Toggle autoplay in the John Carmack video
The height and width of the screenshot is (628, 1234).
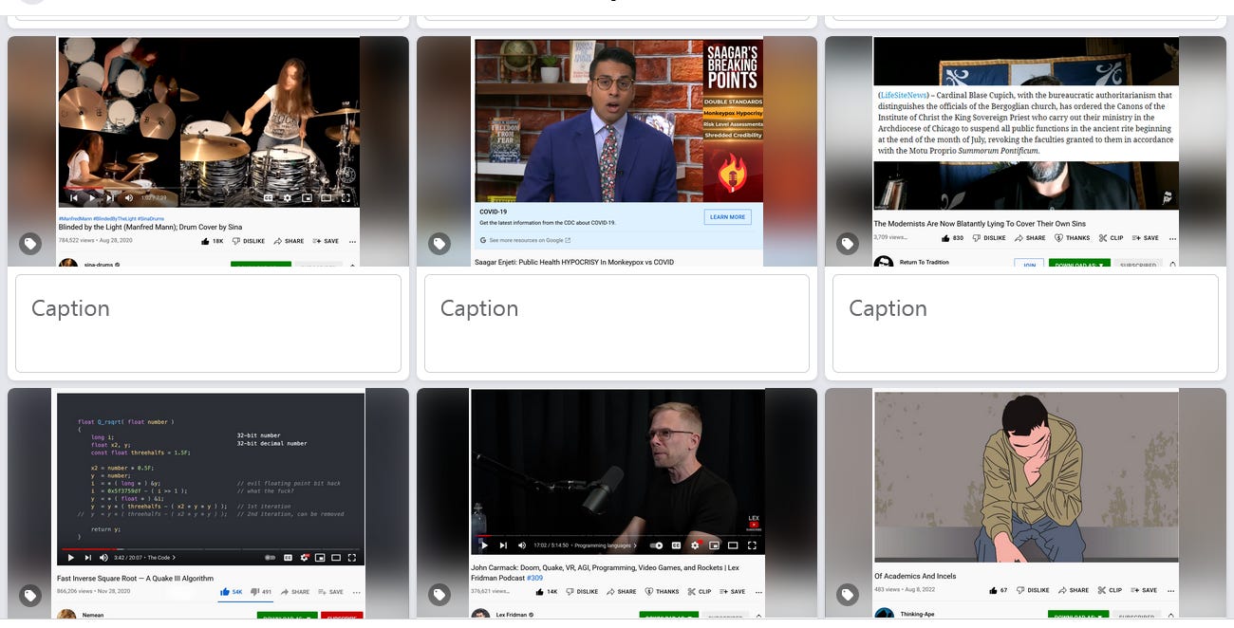(657, 545)
